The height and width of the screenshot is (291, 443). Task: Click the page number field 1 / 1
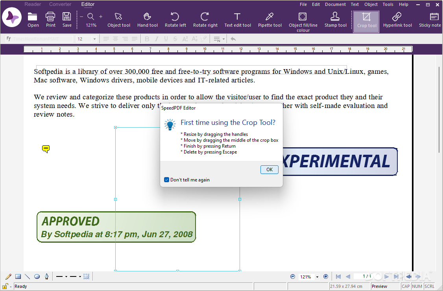tap(367, 276)
